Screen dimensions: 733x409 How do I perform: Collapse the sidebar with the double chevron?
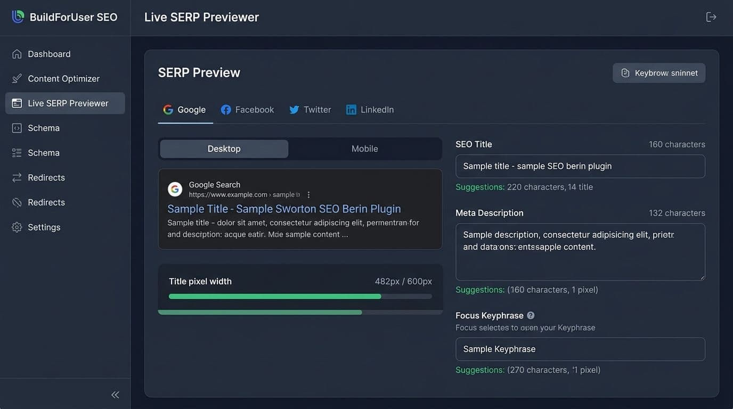click(x=115, y=395)
